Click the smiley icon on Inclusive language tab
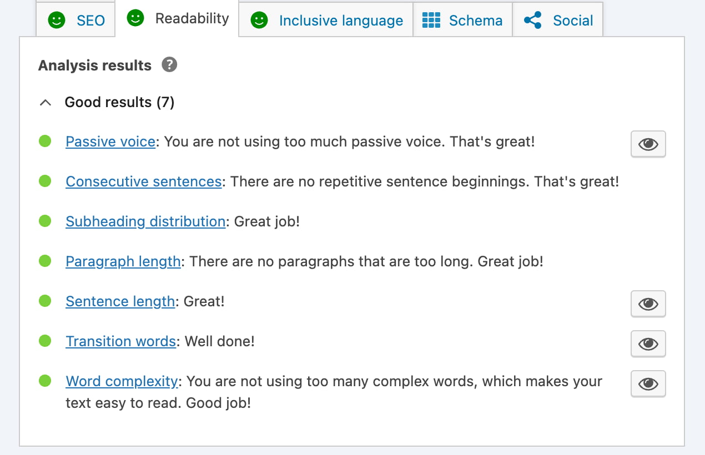This screenshot has width=705, height=455. (259, 21)
